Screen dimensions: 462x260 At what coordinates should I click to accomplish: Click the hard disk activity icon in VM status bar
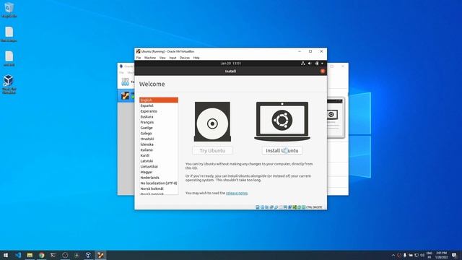pyautogui.click(x=258, y=207)
